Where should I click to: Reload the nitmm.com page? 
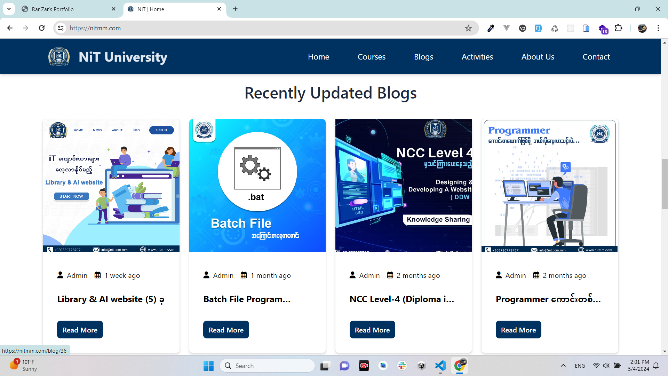click(42, 28)
